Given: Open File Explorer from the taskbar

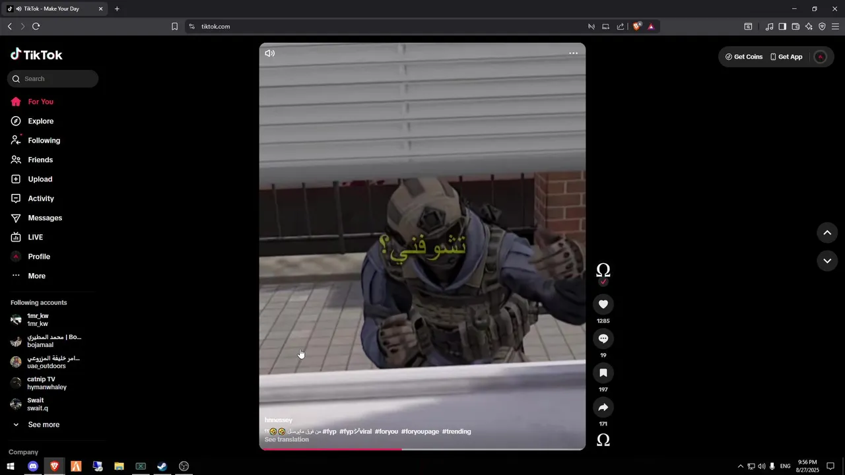Looking at the screenshot, I should tap(119, 466).
